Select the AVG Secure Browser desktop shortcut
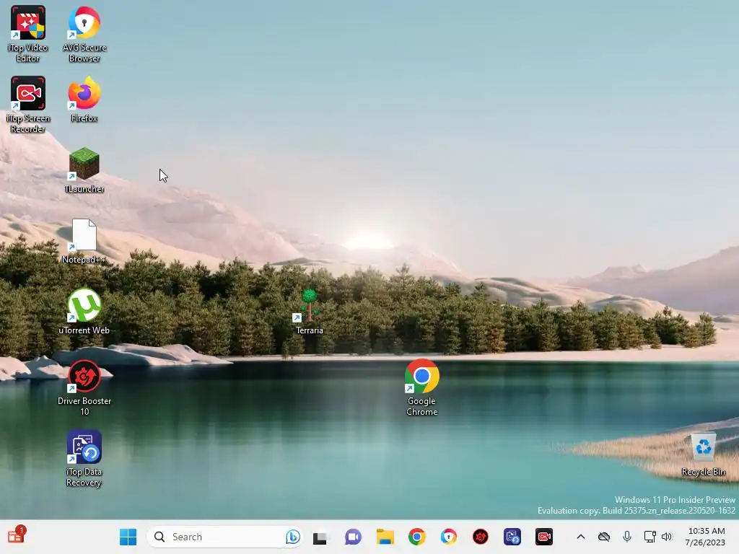Screen dimensions: 739x554 coord(84,34)
